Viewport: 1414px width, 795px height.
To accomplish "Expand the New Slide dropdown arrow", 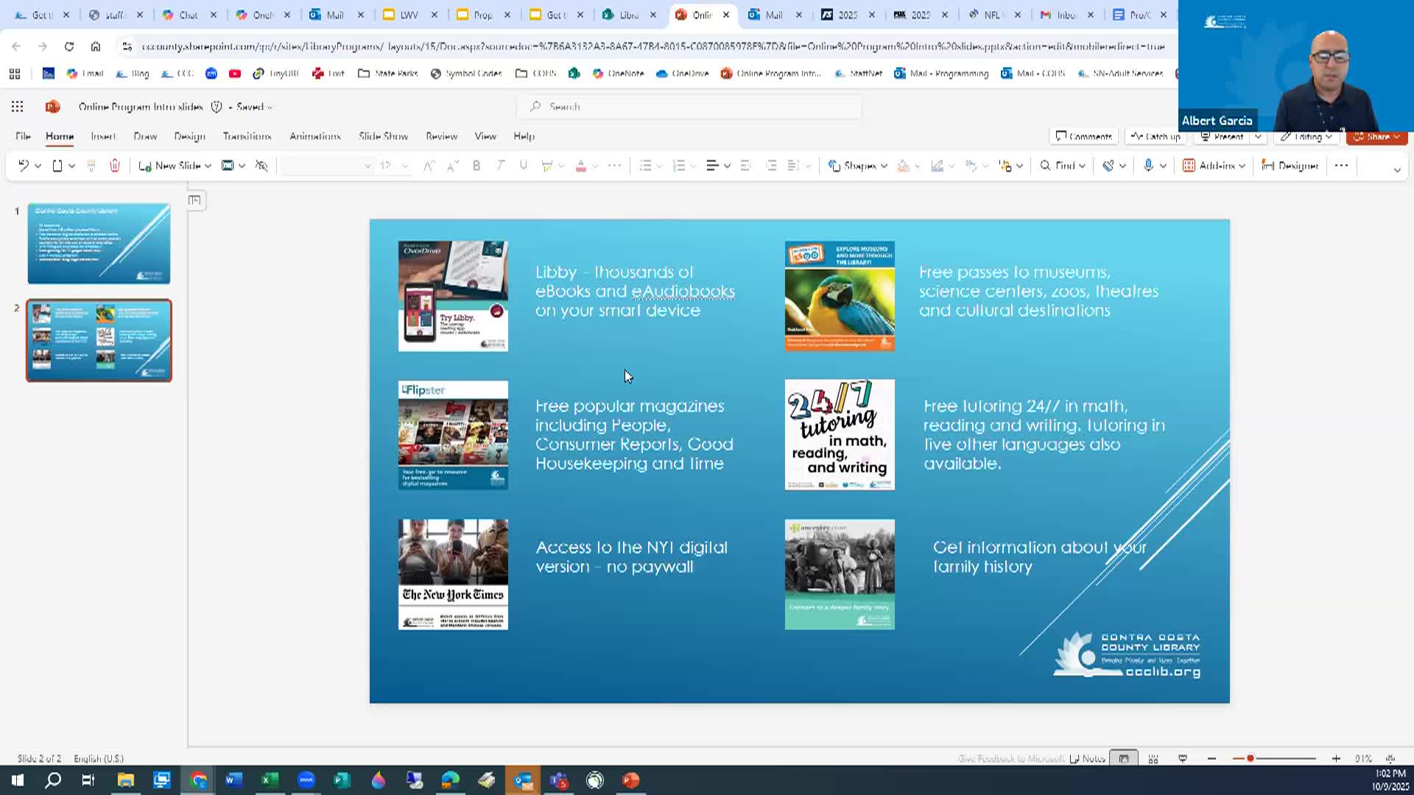I will (x=208, y=166).
